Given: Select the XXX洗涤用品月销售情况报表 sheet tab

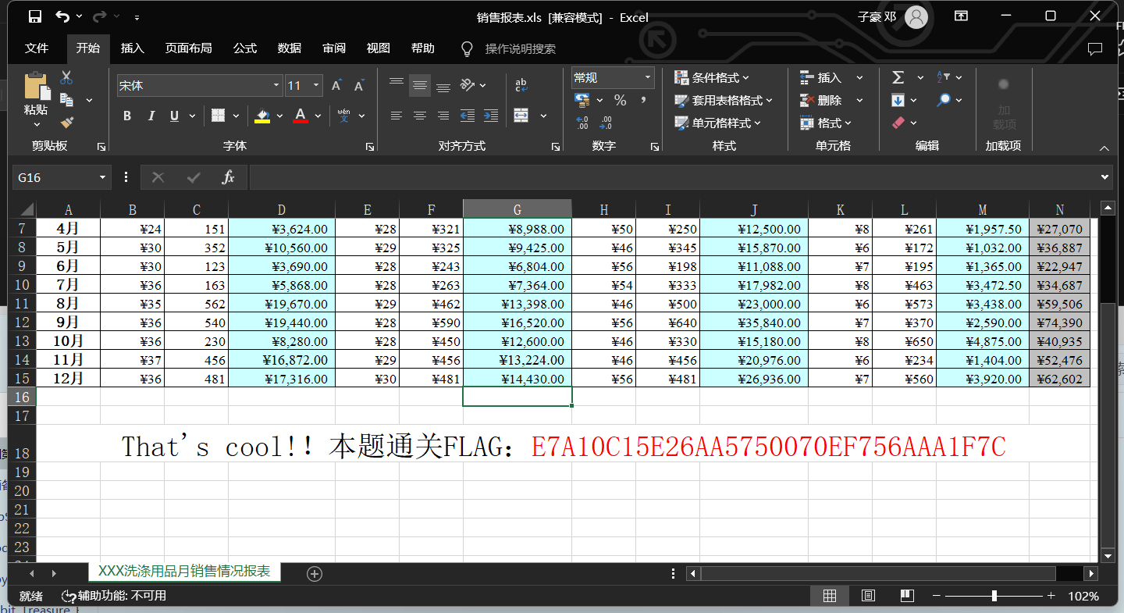Looking at the screenshot, I should click(184, 572).
